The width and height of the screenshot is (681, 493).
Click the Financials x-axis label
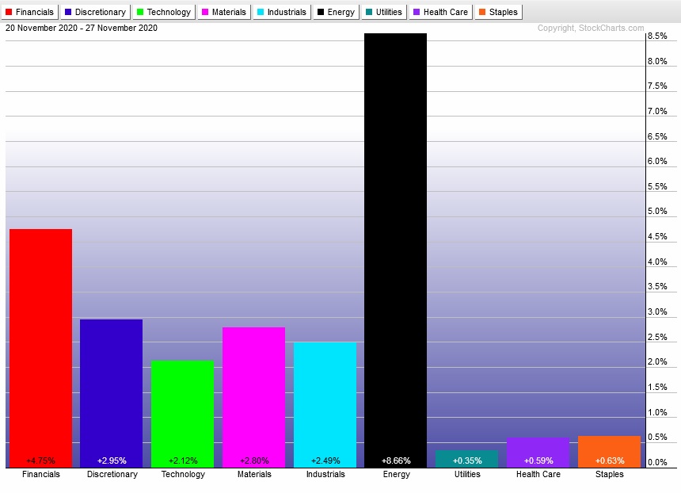pyautogui.click(x=41, y=474)
